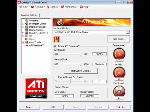Image resolution: width=150 pixels, height=112 pixels.
Task: Select Displays Manager tree label
Action: (37, 27)
